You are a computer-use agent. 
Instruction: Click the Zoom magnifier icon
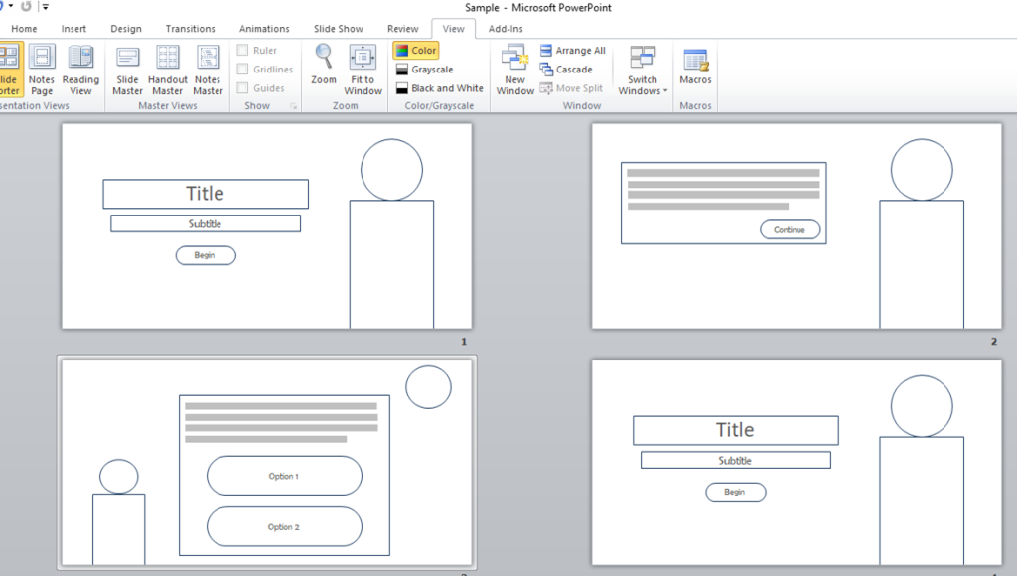click(324, 58)
